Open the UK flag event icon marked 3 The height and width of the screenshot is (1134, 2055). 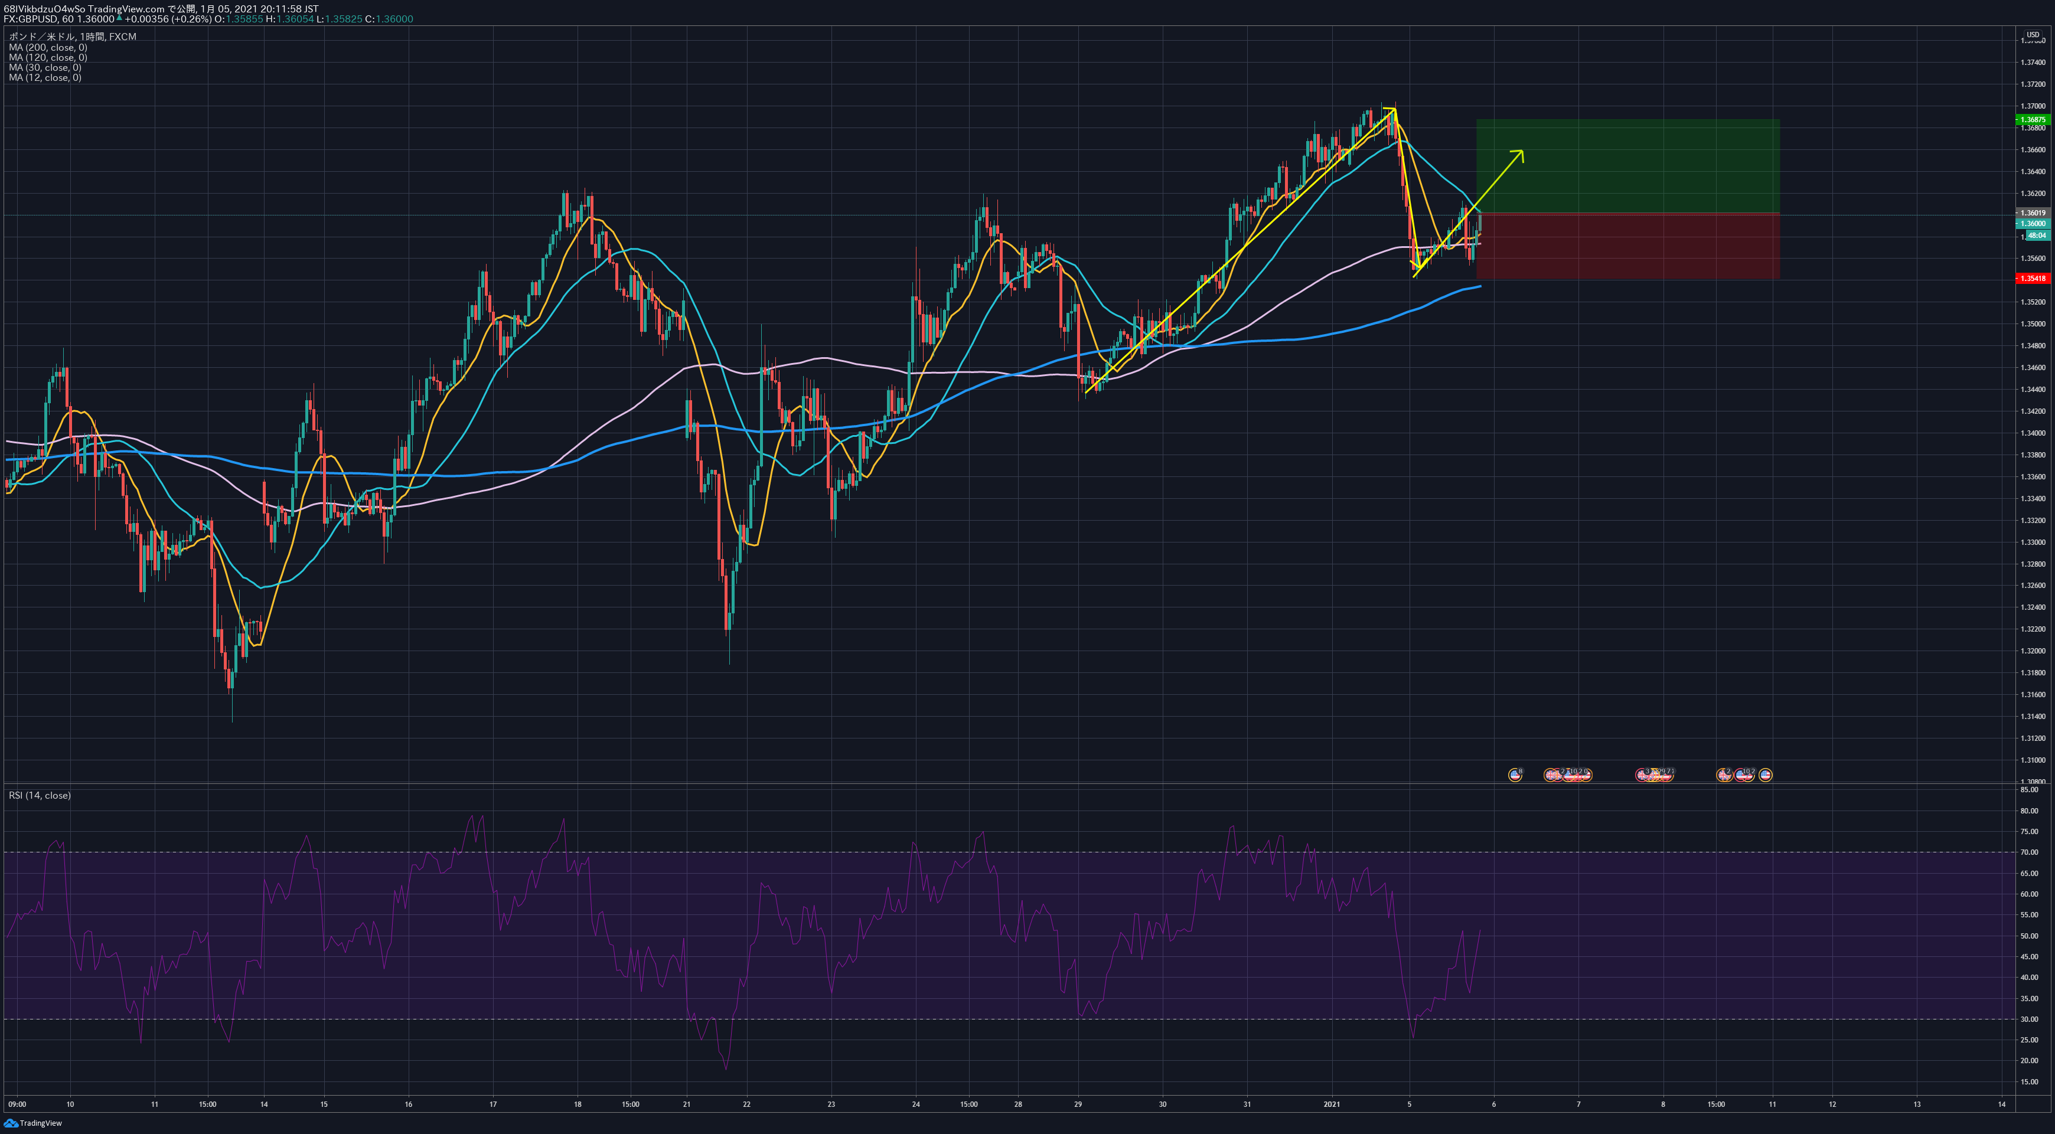[x=1642, y=775]
